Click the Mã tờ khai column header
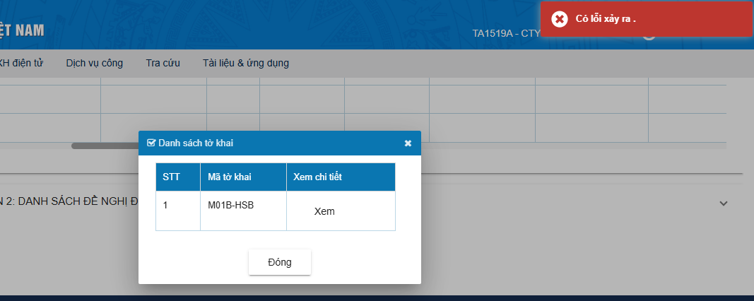Viewport: 754px width, 301px height. point(230,177)
